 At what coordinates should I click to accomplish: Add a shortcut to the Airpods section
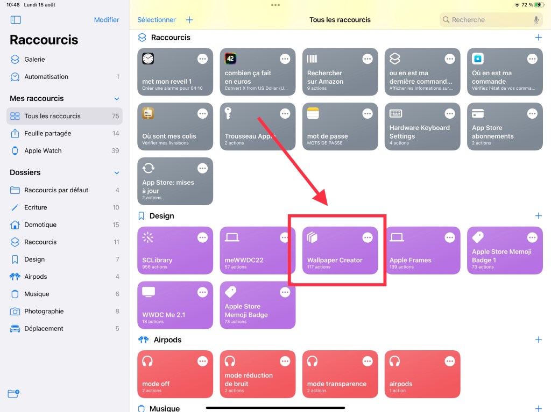538,340
